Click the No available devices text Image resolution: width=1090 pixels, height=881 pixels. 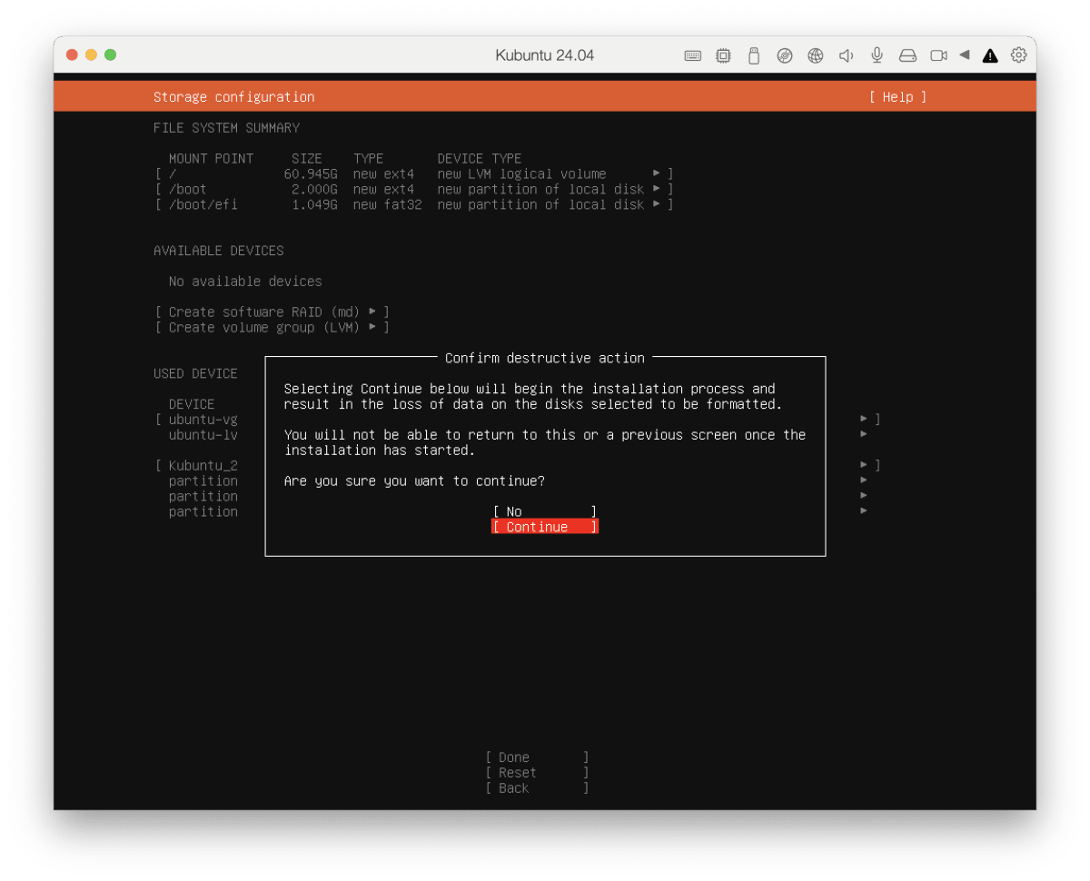coord(245,282)
